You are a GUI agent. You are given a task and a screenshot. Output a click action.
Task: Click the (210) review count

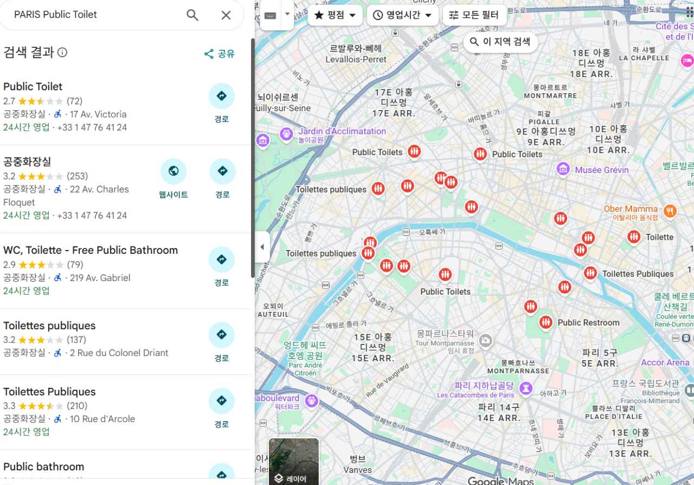(77, 406)
